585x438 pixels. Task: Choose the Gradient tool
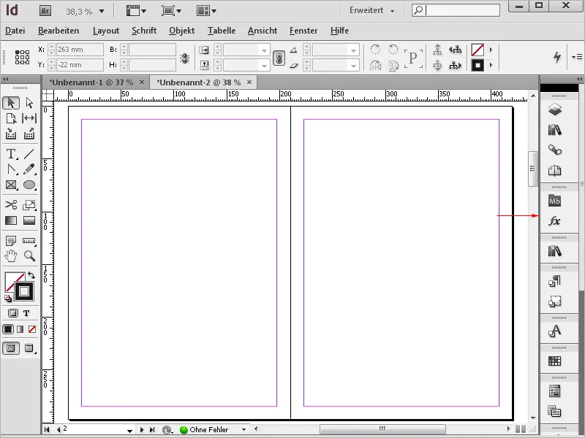click(10, 221)
